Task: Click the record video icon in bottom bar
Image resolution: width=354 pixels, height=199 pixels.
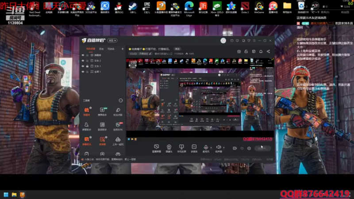Action: [235, 148]
